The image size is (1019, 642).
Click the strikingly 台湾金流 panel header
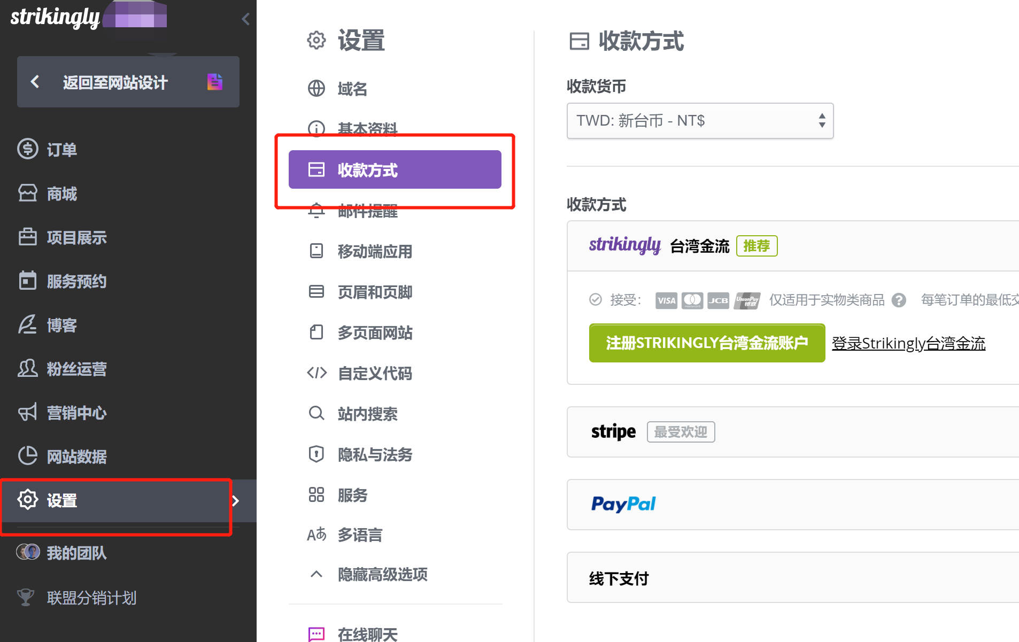click(x=793, y=246)
